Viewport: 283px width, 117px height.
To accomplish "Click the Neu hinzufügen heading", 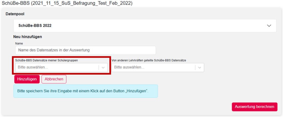I will pyautogui.click(x=27, y=37).
